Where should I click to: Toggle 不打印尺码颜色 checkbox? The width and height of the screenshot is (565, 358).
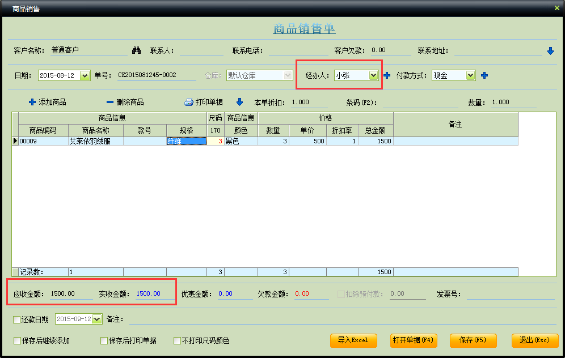pyautogui.click(x=178, y=341)
